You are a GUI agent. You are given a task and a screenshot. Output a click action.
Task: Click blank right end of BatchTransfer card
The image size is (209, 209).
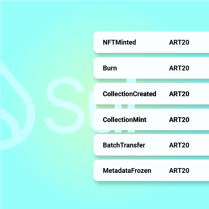point(200,145)
